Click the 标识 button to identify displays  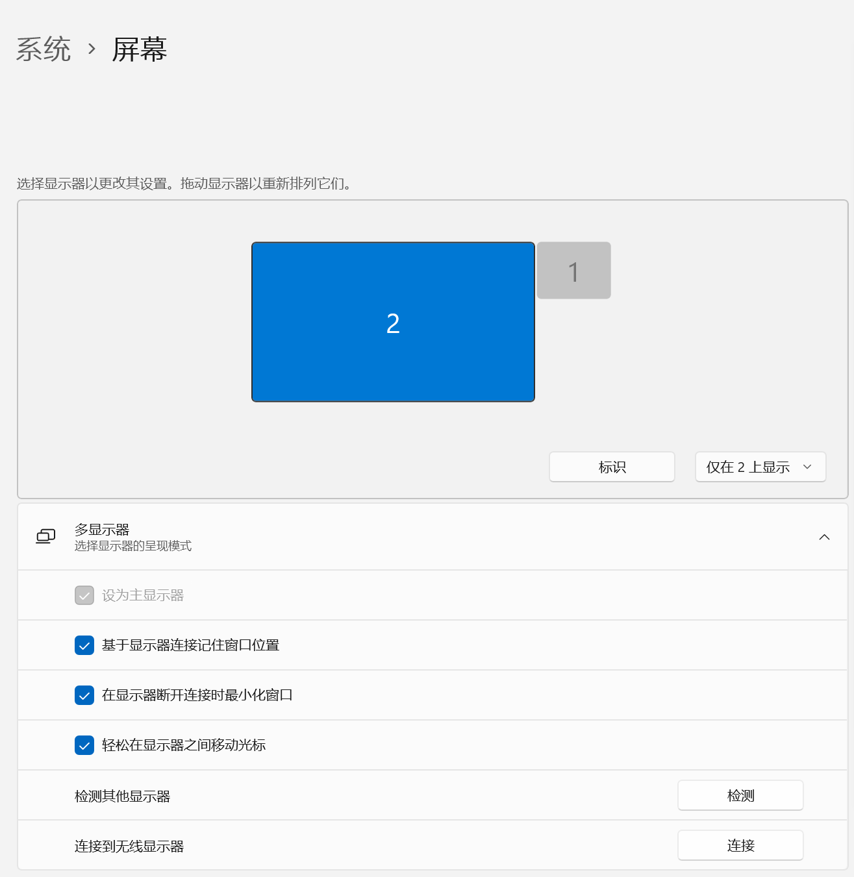click(x=612, y=467)
